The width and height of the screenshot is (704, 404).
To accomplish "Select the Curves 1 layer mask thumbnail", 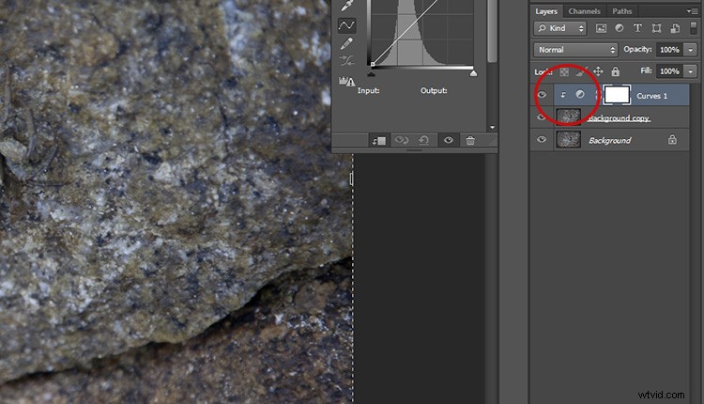I will point(617,95).
